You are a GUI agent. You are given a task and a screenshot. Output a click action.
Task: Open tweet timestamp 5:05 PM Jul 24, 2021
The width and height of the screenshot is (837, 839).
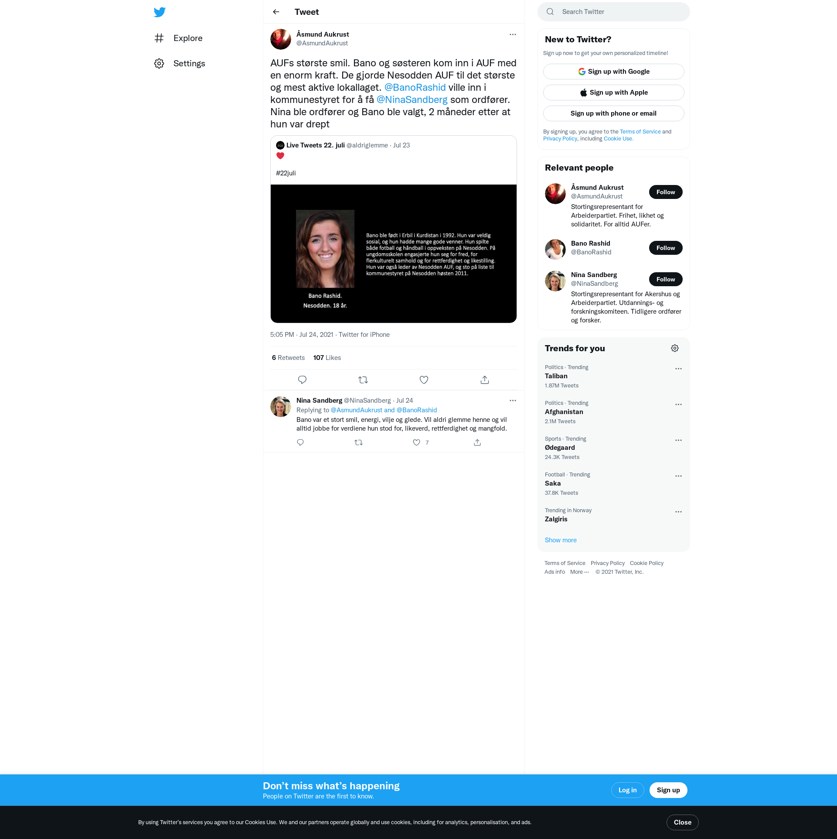[x=302, y=335]
